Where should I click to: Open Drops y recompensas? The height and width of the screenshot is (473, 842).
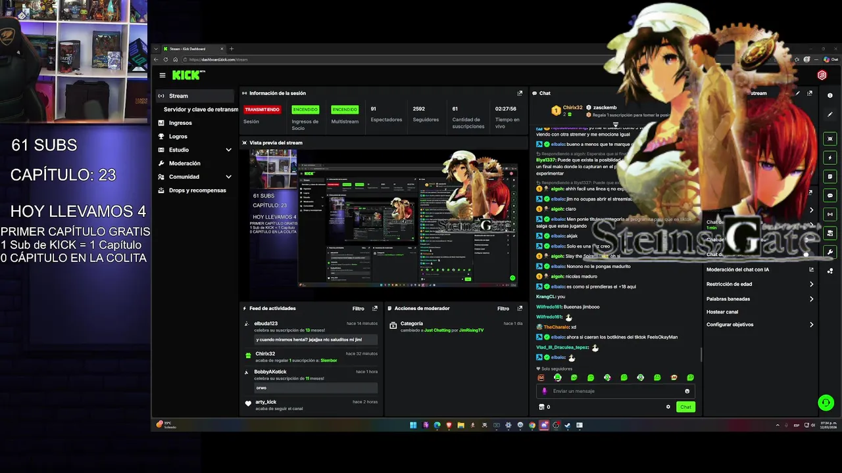(197, 190)
